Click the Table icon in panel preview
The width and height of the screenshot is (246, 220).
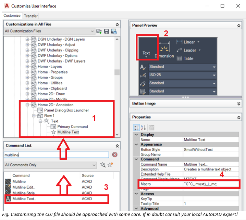[179, 58]
